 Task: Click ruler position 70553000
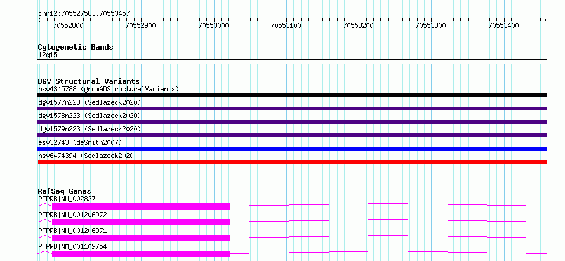pyautogui.click(x=214, y=25)
